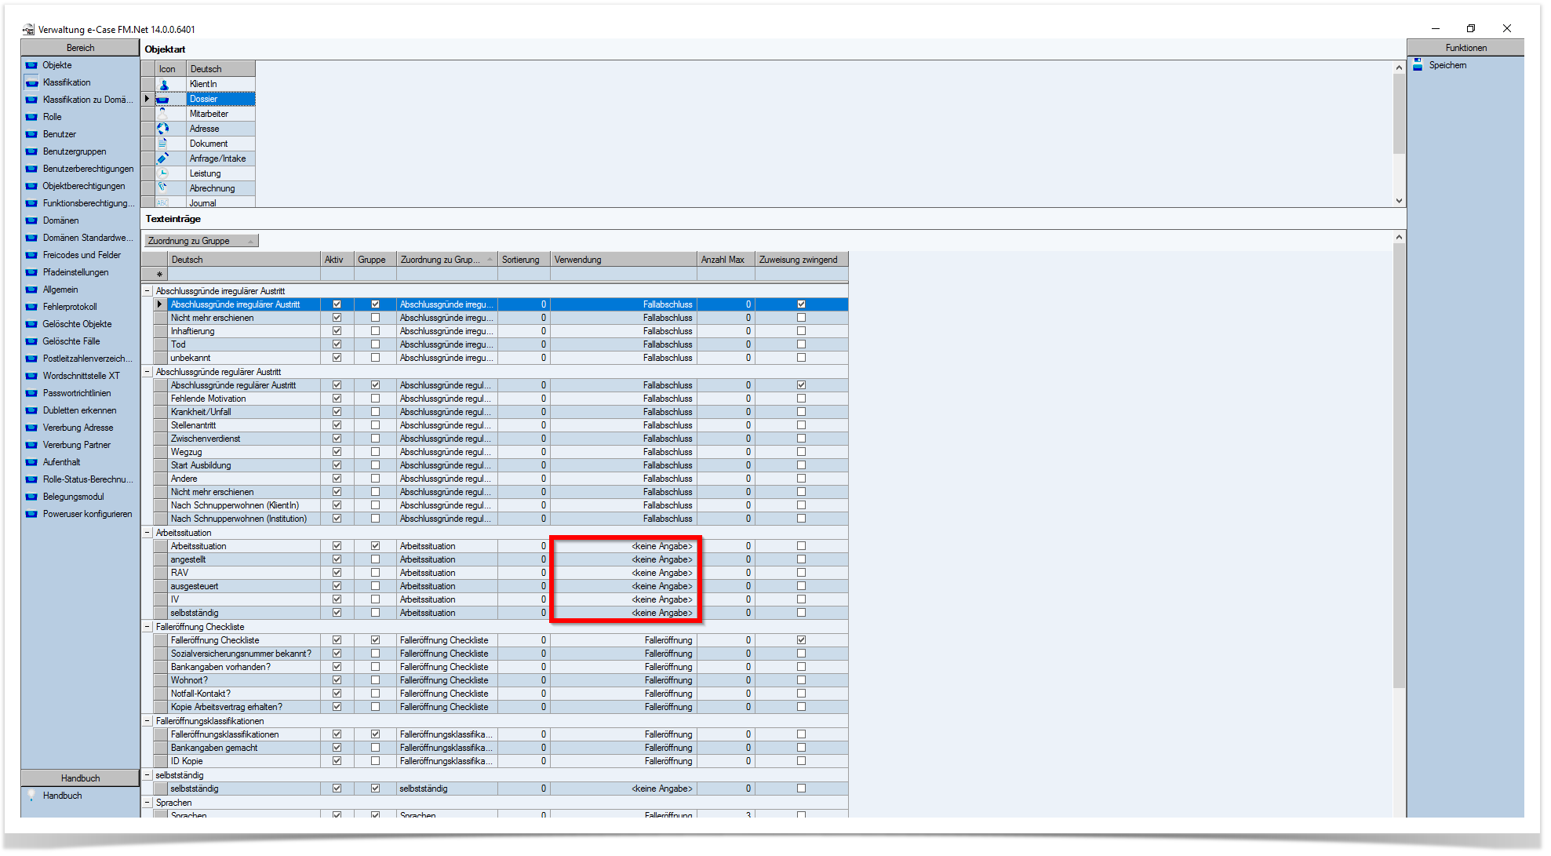Click the KlientIn person icon

tap(164, 84)
